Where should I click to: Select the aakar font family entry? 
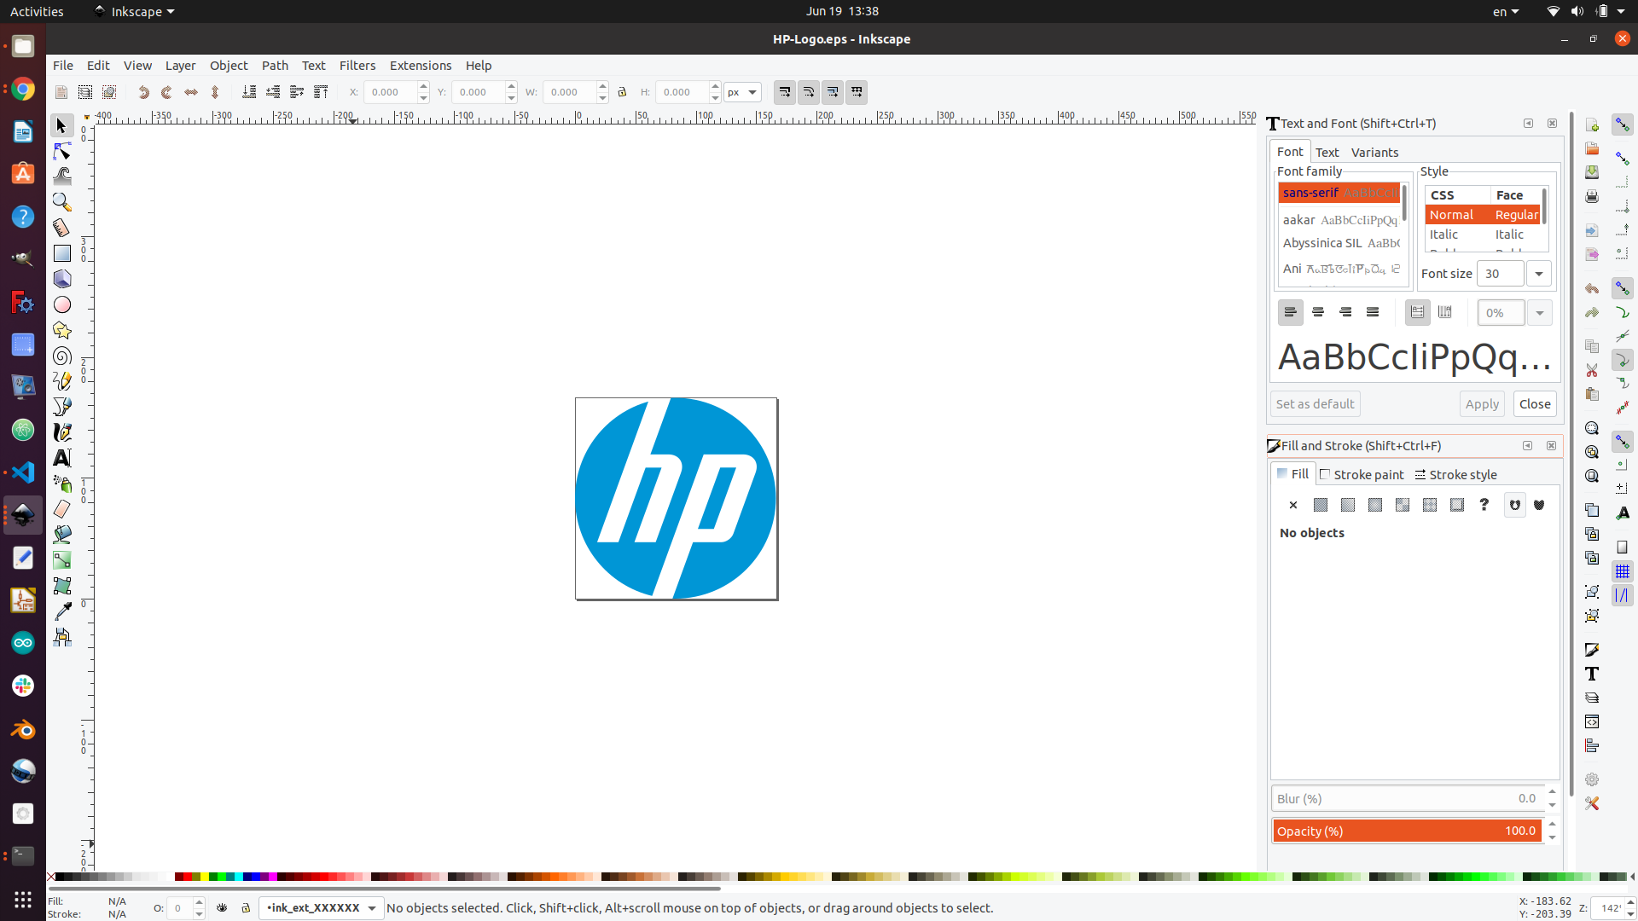pos(1339,220)
